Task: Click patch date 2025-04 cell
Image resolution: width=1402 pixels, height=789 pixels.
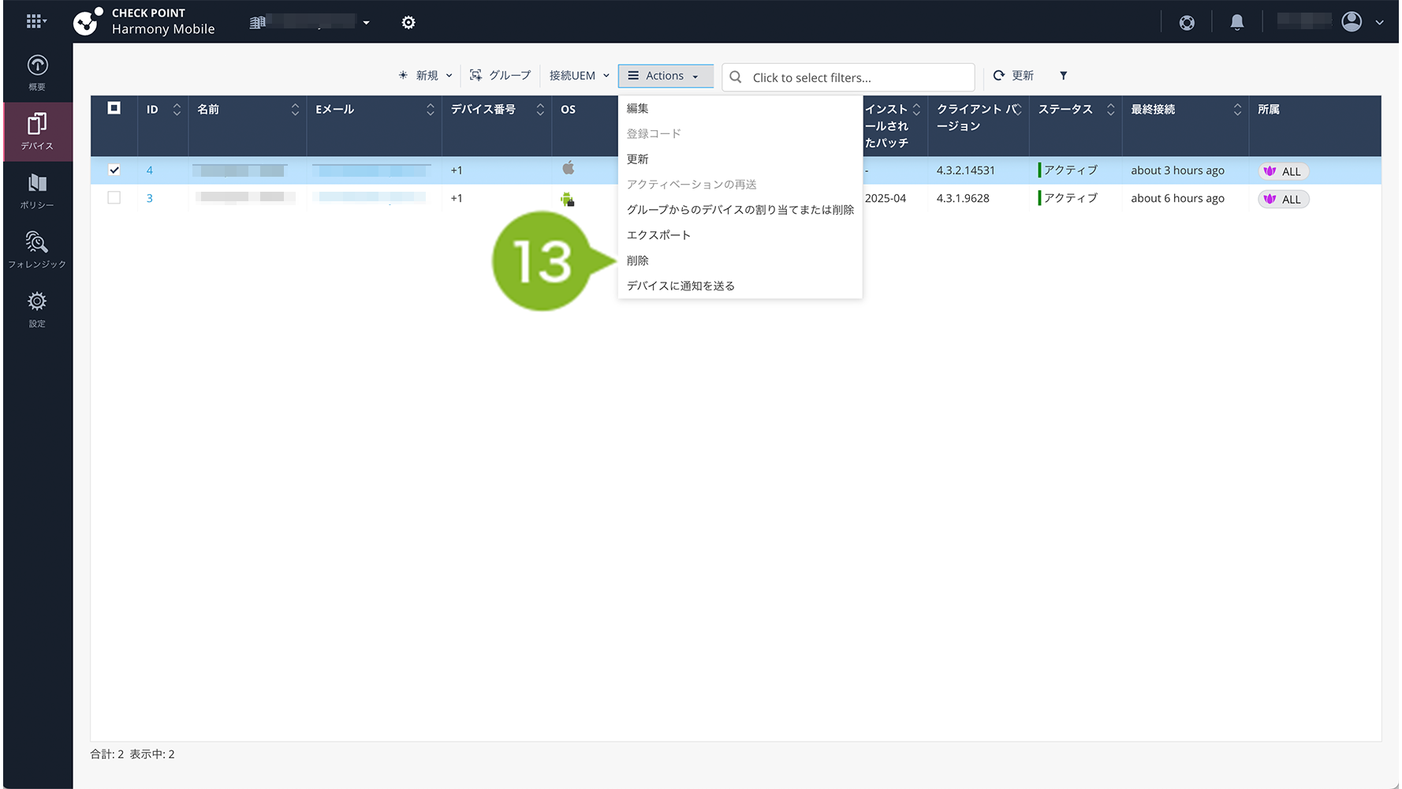Action: point(886,198)
